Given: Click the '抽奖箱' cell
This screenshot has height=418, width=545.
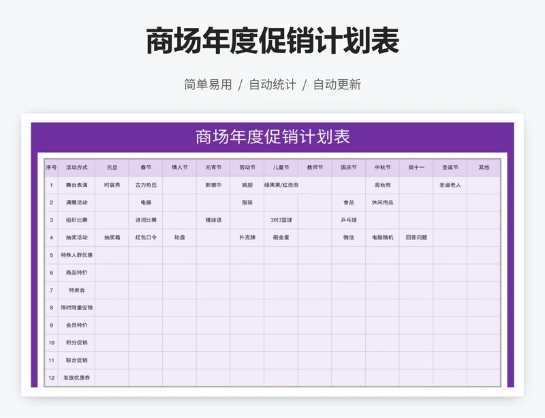Looking at the screenshot, I should [x=112, y=238].
